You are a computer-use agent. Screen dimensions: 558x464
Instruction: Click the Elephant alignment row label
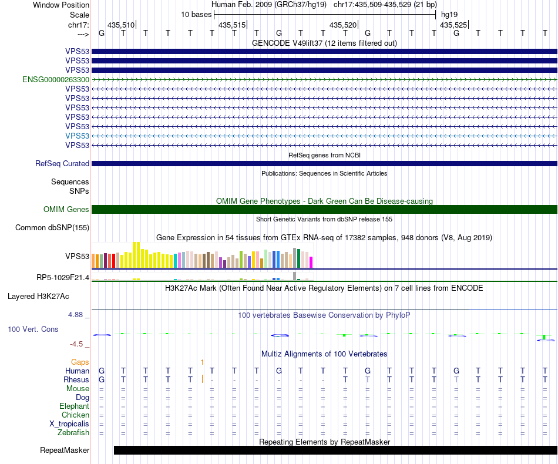[x=75, y=406]
